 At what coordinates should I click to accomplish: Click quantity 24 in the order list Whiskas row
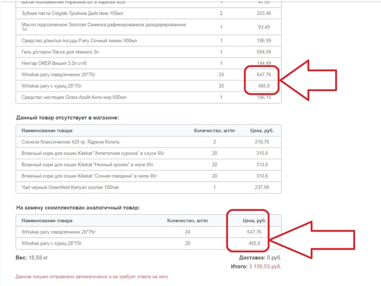tap(221, 74)
